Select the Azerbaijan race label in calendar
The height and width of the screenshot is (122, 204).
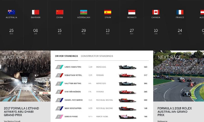point(84,17)
